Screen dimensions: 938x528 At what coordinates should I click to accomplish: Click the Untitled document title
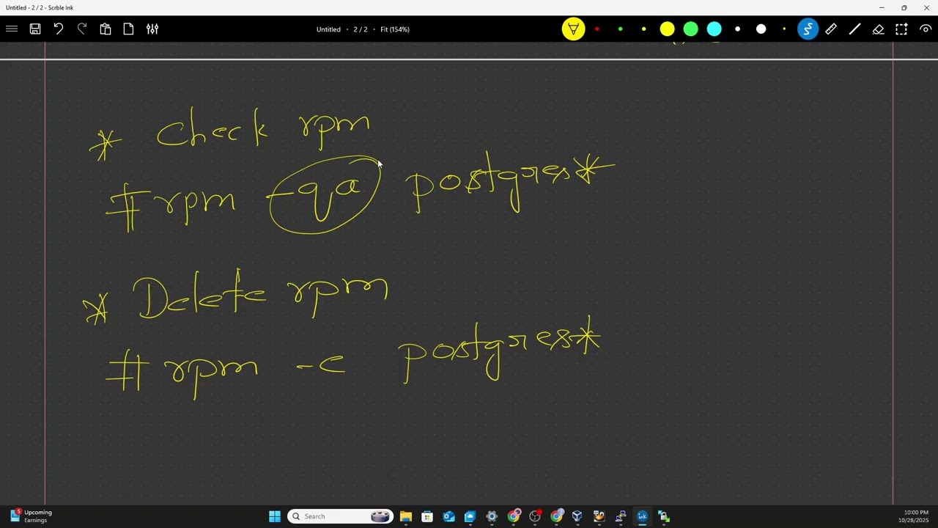tap(328, 29)
